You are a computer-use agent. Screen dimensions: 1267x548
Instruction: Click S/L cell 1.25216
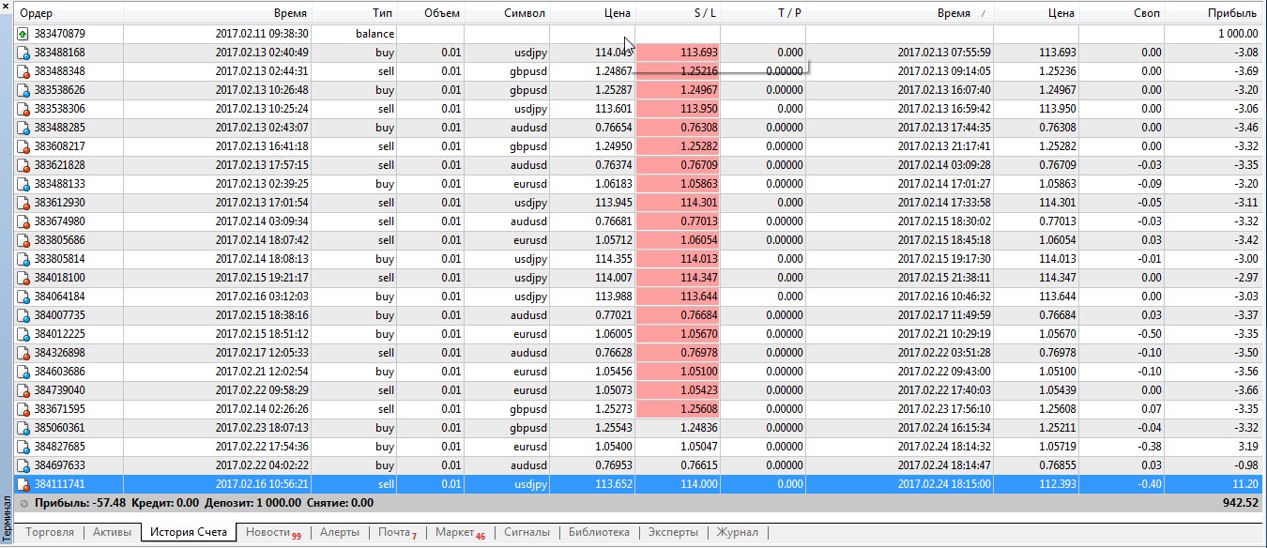pyautogui.click(x=678, y=71)
